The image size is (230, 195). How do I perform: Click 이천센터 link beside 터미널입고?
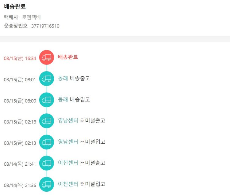(68, 184)
